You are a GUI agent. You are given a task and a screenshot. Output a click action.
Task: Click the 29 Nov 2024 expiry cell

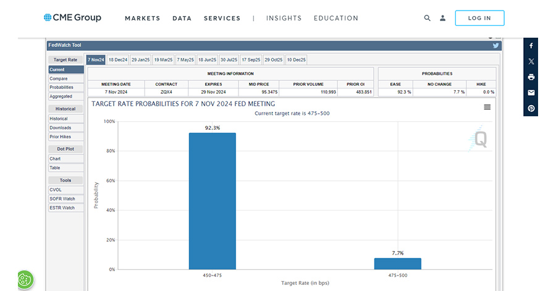[214, 92]
